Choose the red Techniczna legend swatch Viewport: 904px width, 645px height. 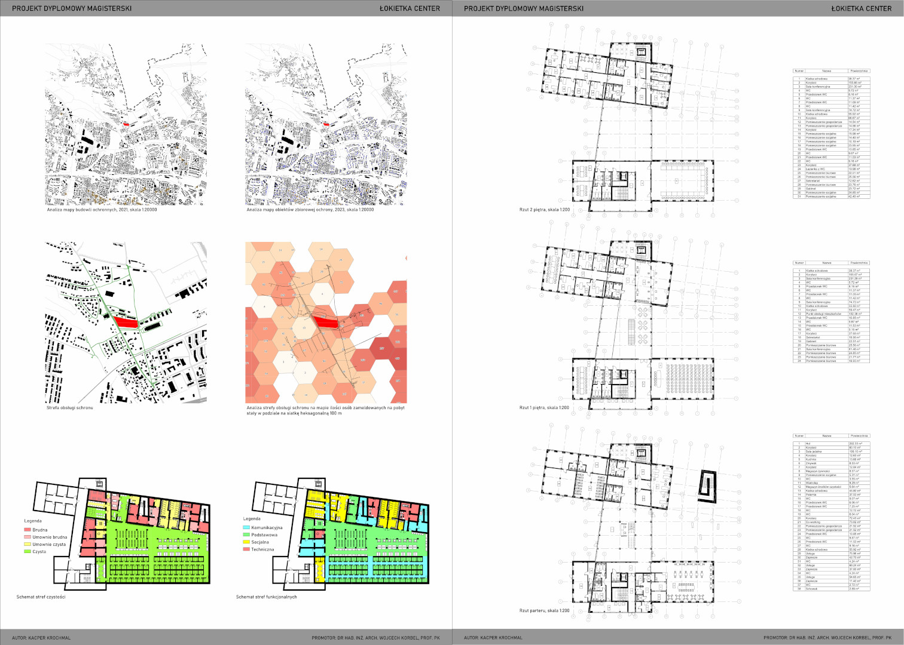[x=246, y=549]
